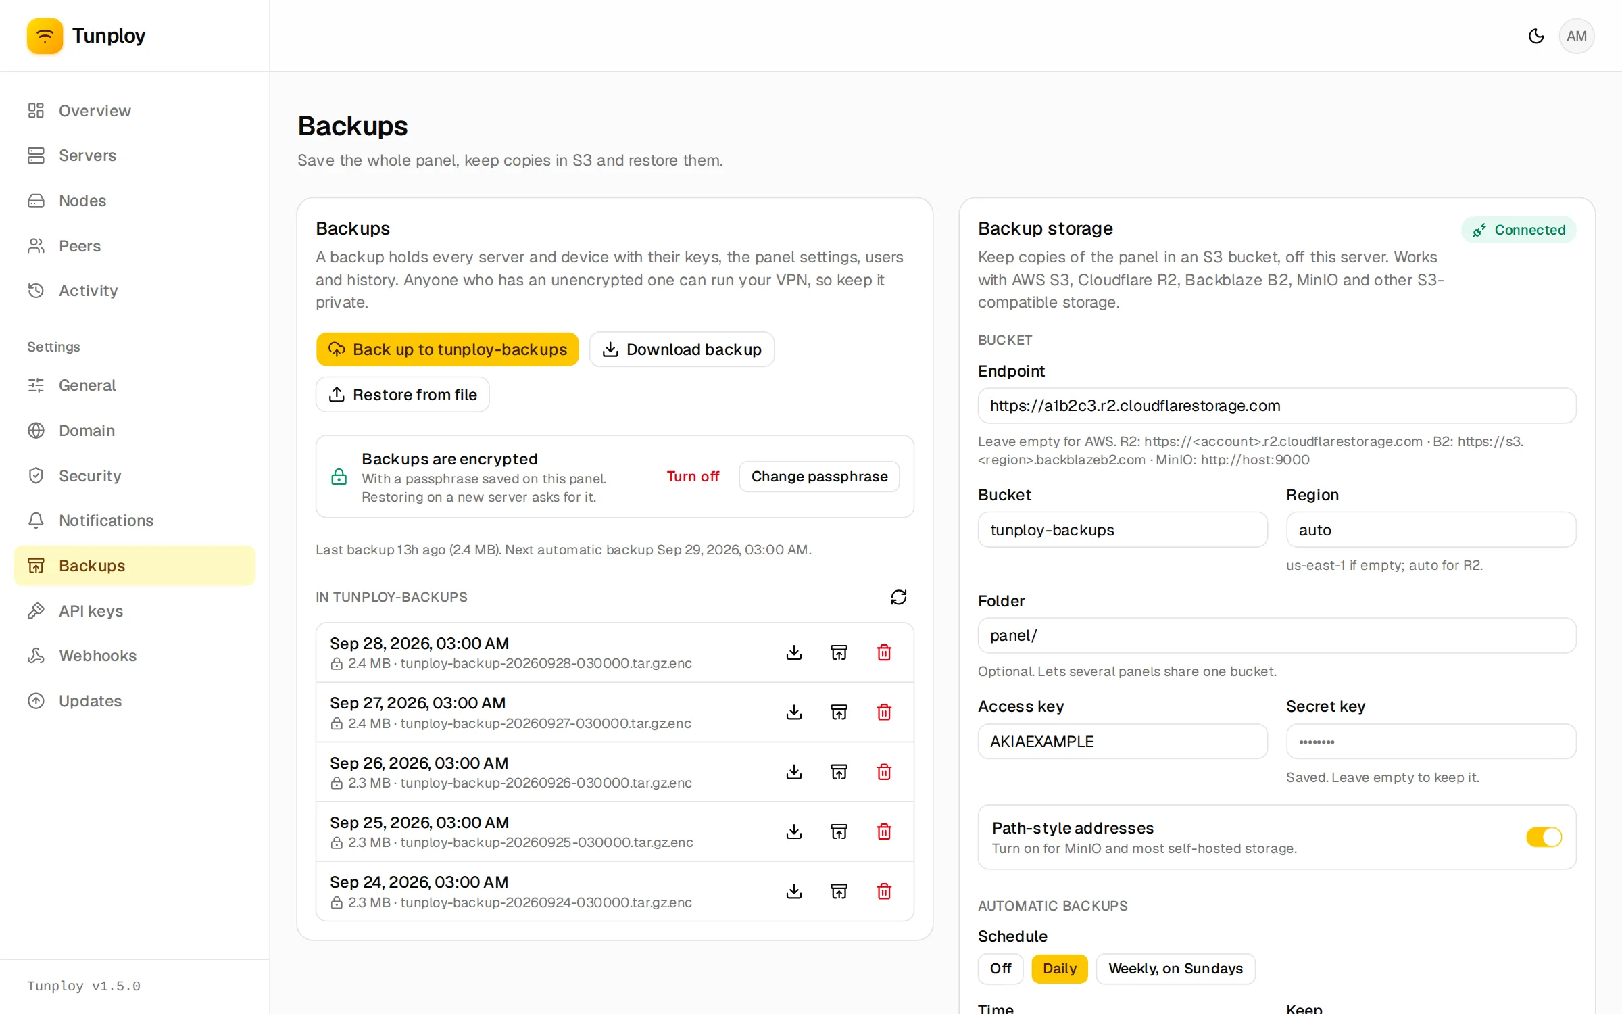The height and width of the screenshot is (1014, 1622).
Task: Restore the Sep 24, 2026 backup
Action: pos(839,891)
